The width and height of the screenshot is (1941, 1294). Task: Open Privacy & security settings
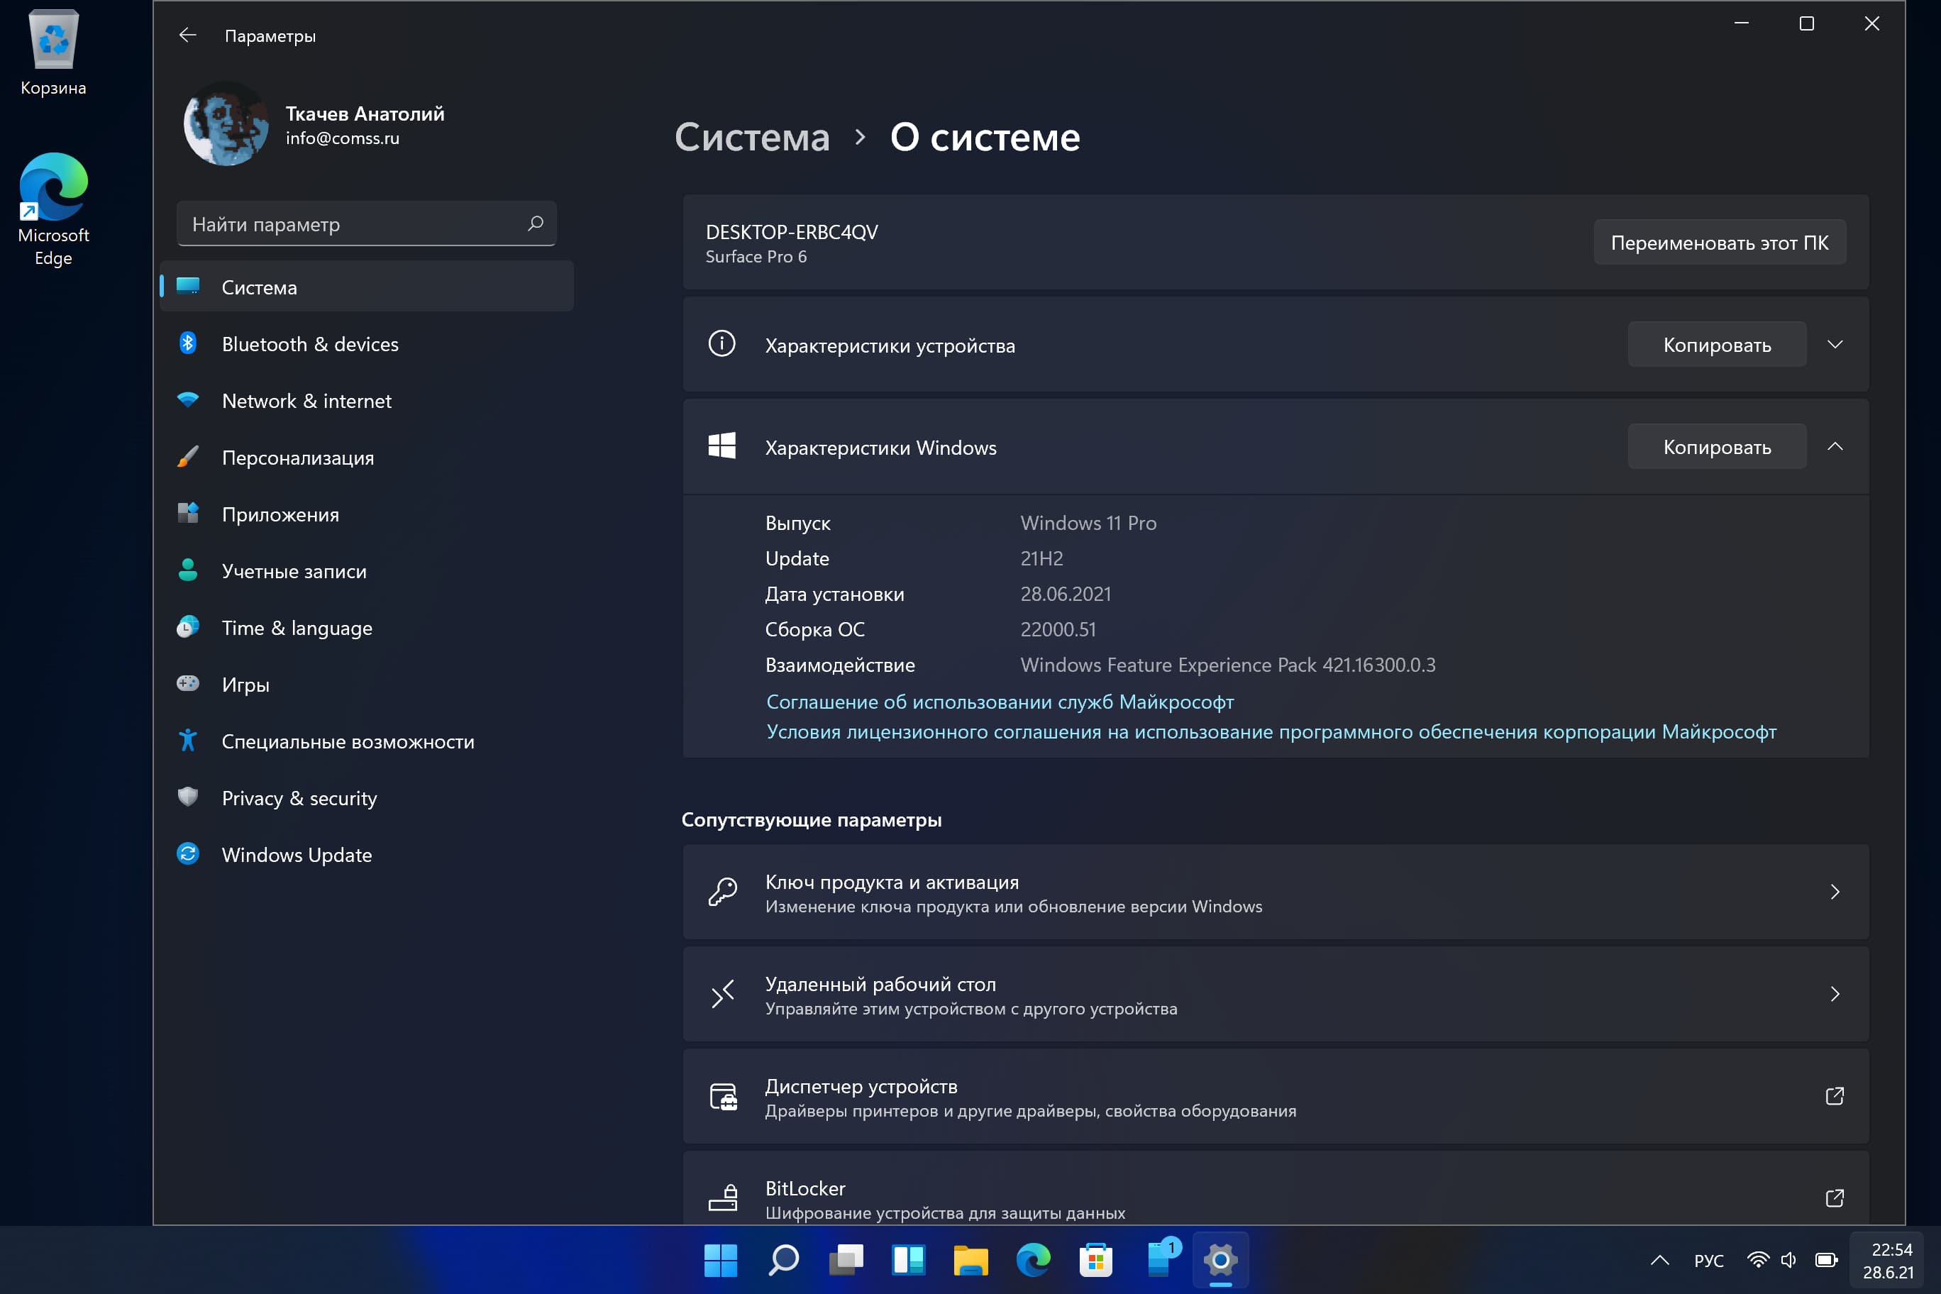(299, 797)
